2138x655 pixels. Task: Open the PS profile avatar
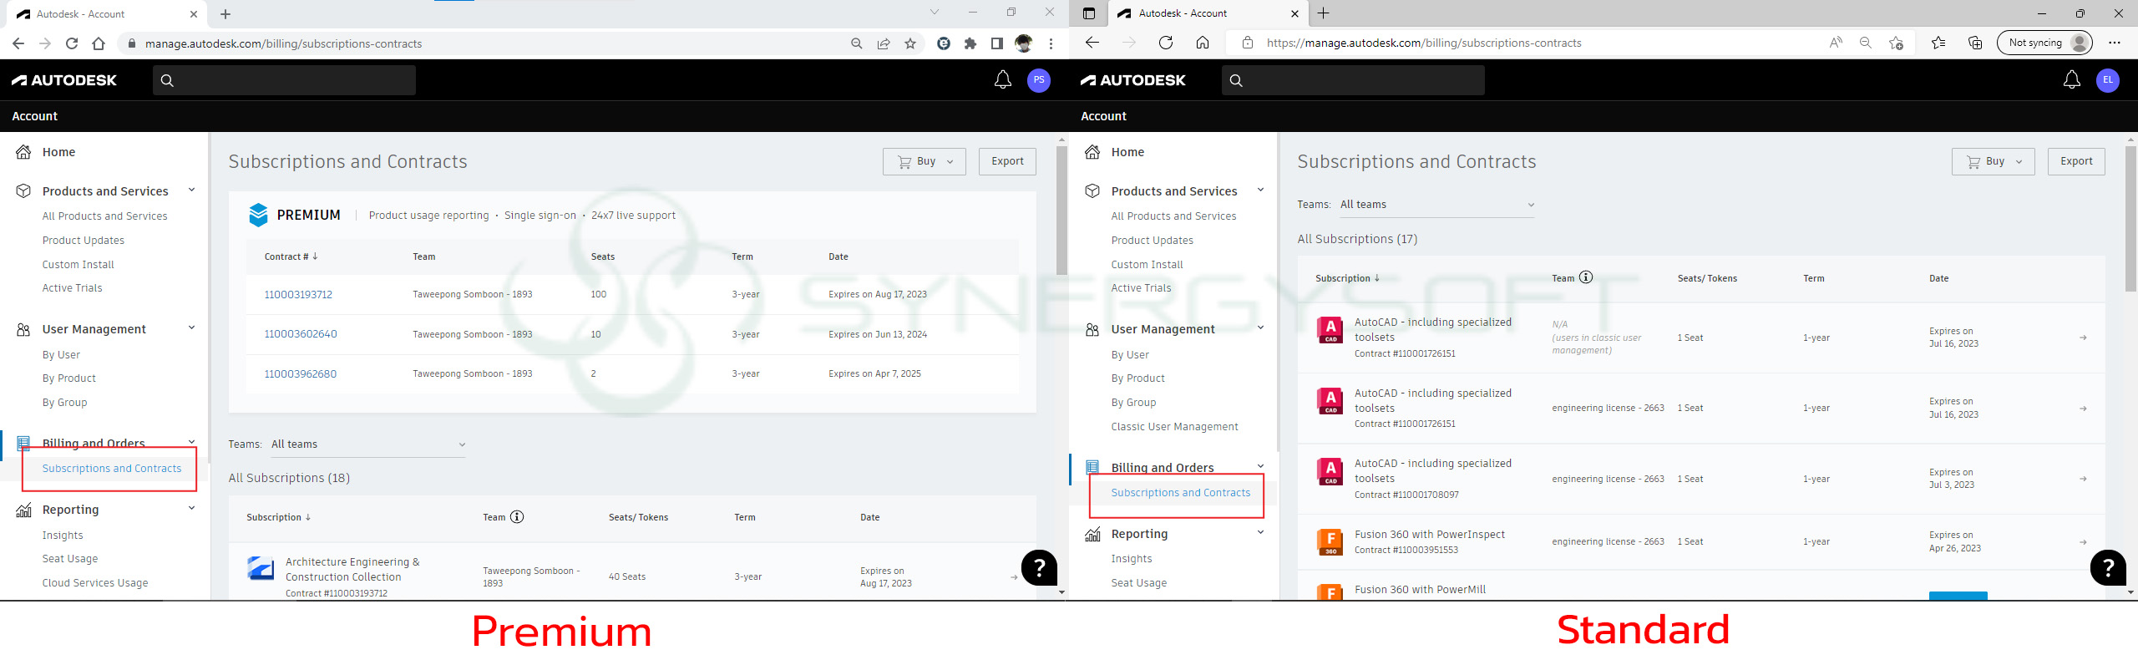[x=1038, y=80]
